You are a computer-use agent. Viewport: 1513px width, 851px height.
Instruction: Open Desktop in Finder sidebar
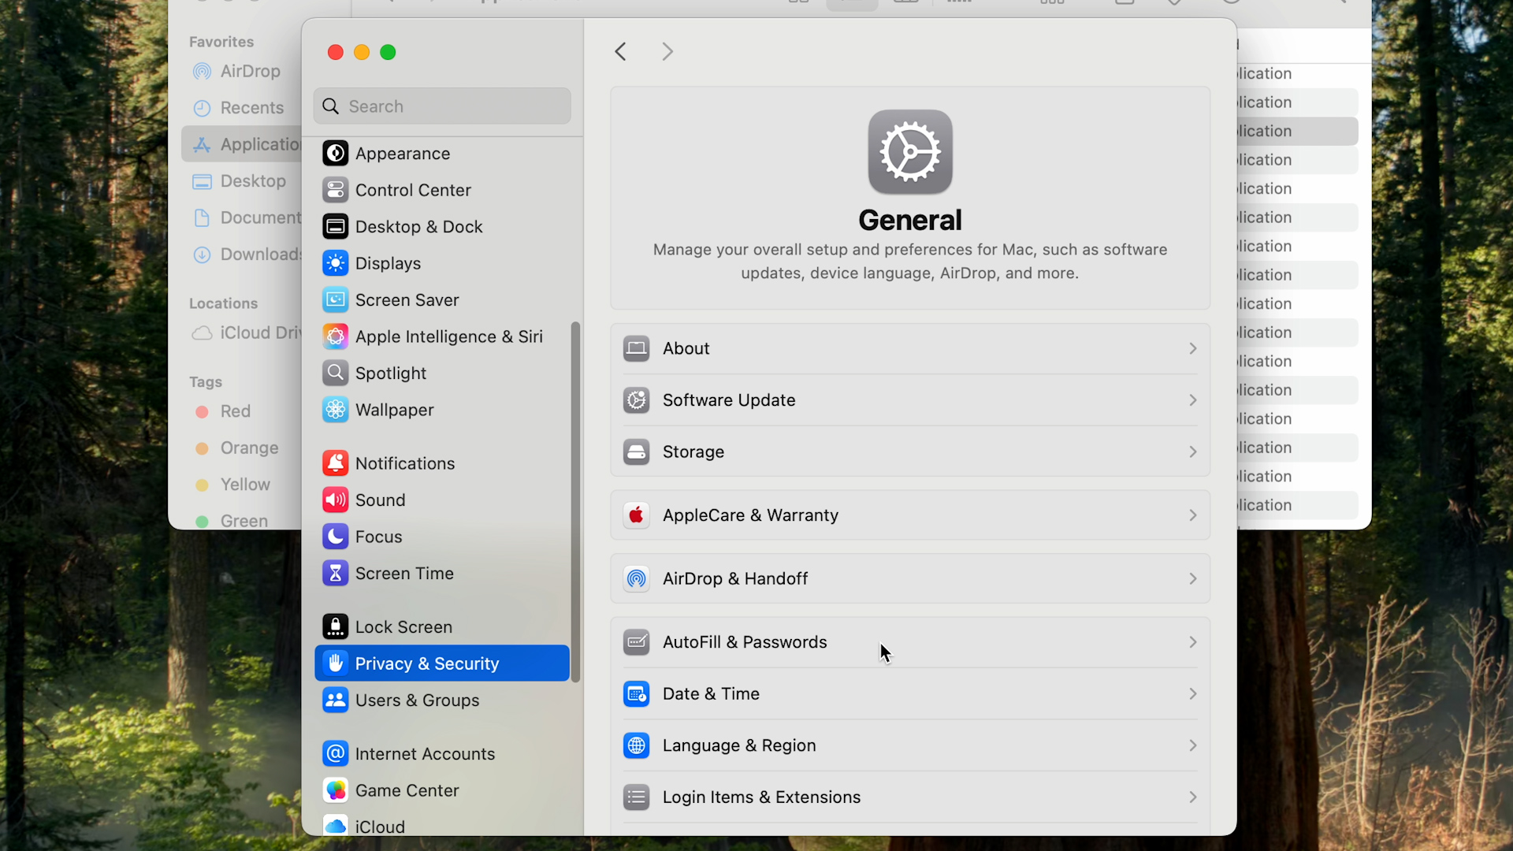[x=240, y=181]
